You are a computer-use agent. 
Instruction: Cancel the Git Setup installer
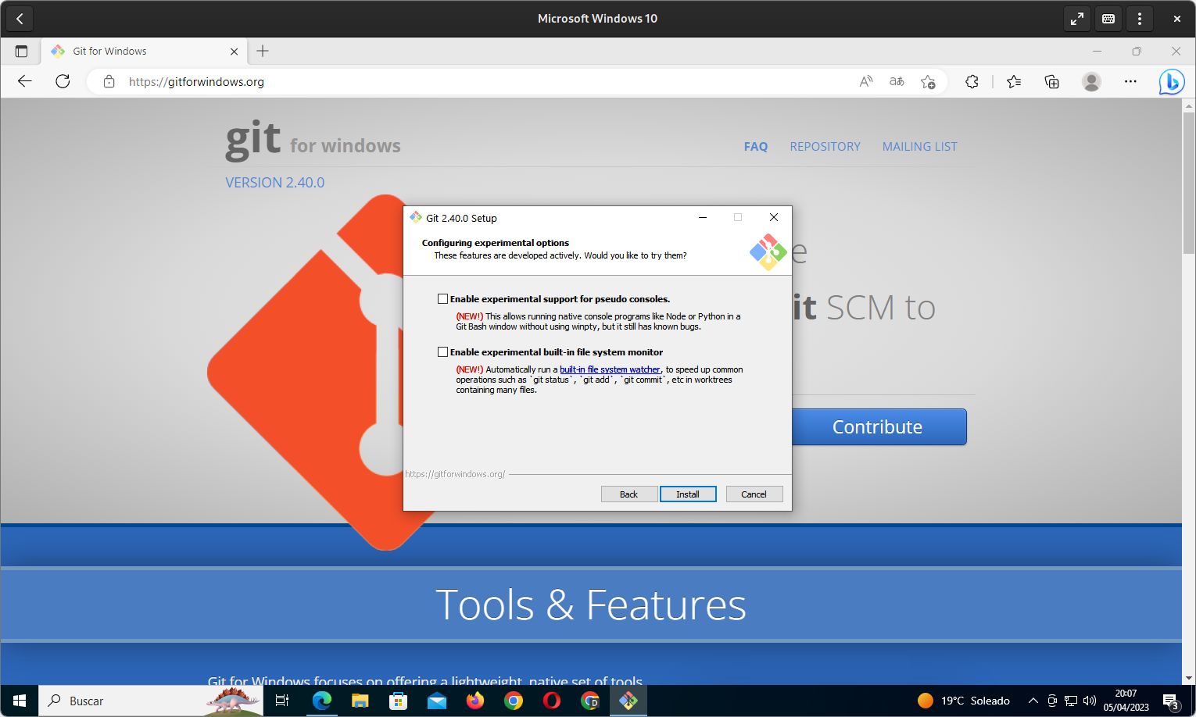point(754,494)
